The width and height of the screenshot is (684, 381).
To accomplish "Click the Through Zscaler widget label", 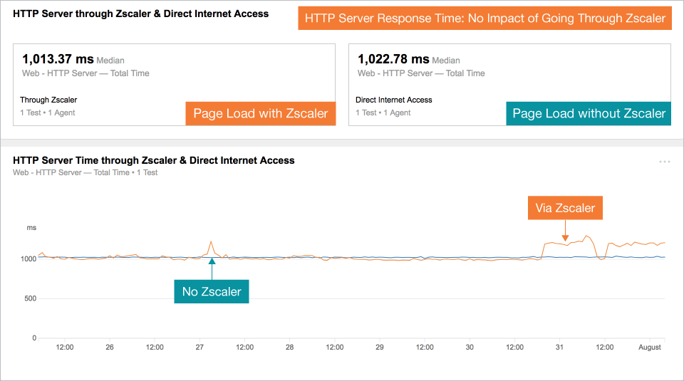I will 48,100.
